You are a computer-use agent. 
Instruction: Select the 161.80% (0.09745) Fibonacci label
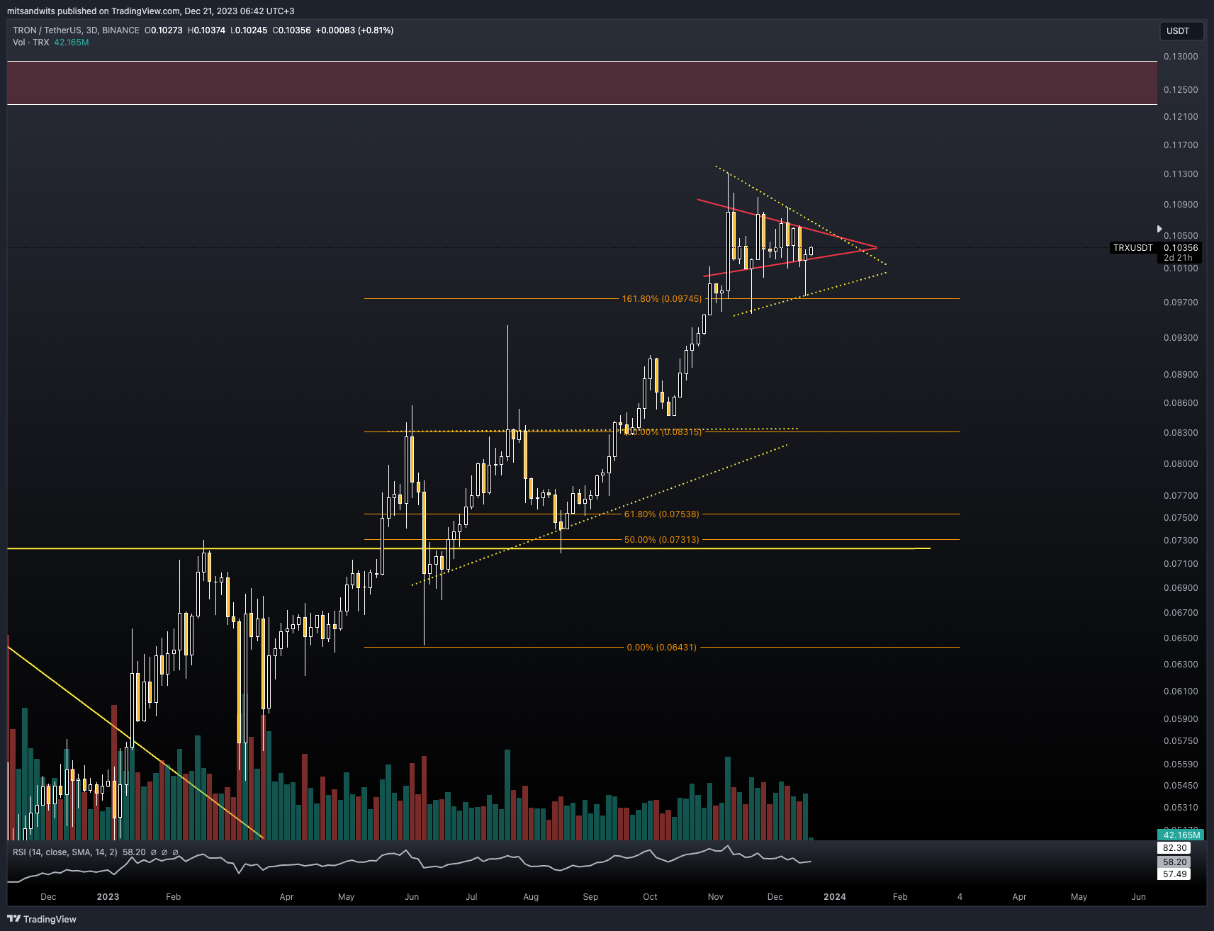click(662, 299)
